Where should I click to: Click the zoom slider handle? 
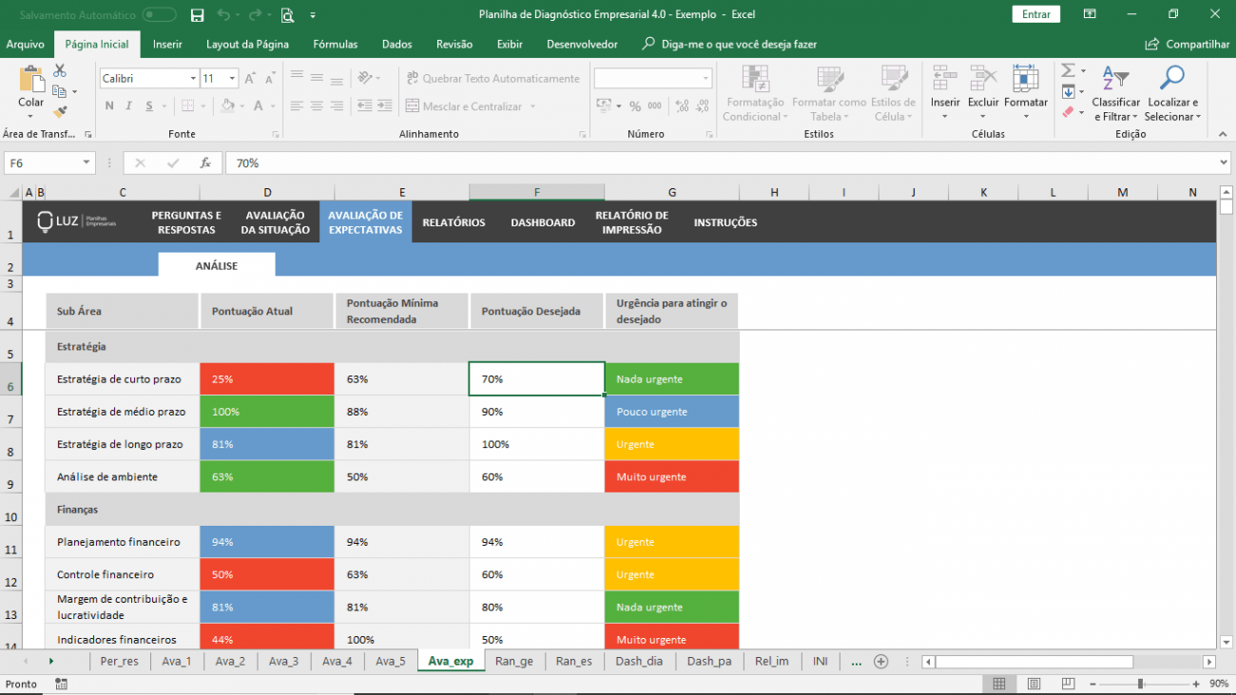pyautogui.click(x=1140, y=684)
